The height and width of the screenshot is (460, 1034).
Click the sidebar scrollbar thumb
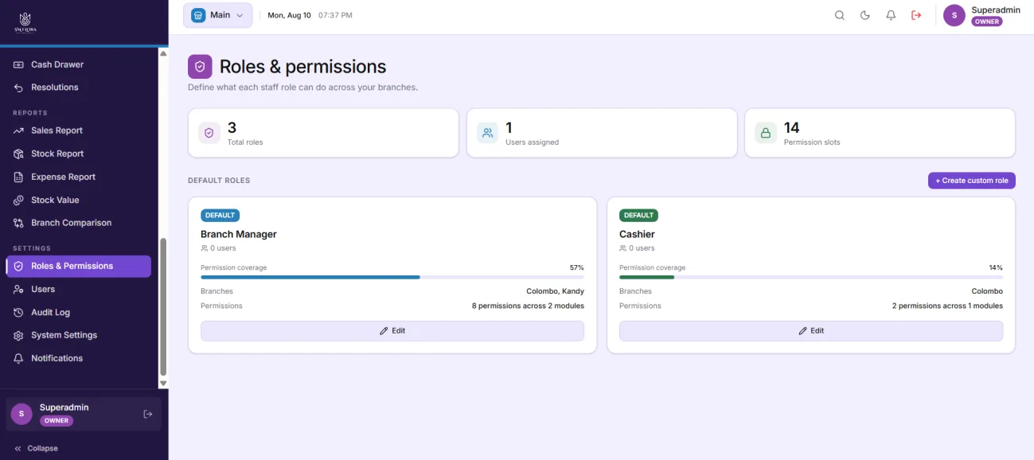(x=163, y=306)
